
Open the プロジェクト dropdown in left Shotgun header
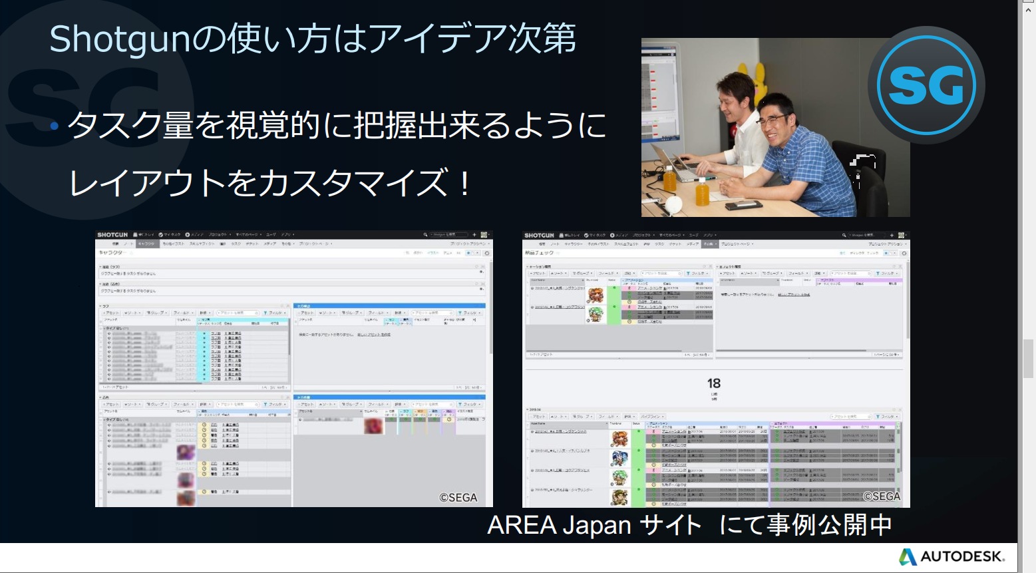tap(218, 235)
